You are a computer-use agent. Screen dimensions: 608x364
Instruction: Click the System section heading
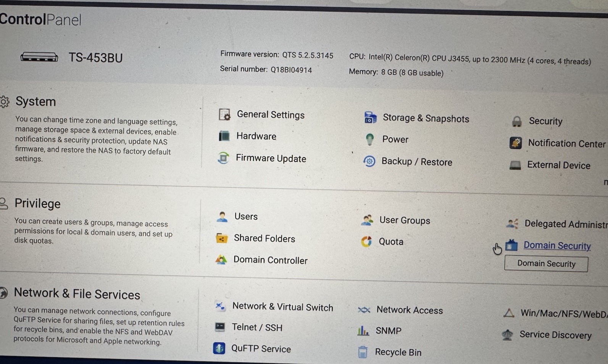35,101
